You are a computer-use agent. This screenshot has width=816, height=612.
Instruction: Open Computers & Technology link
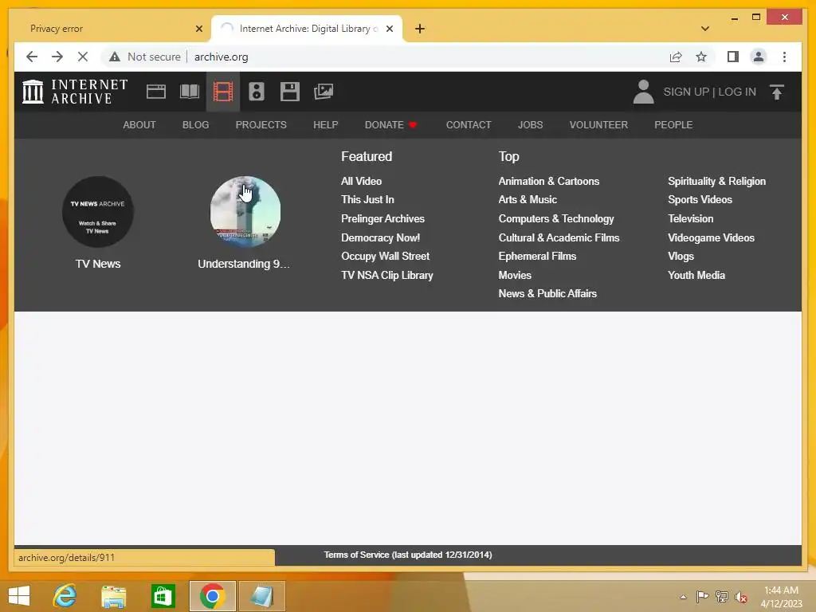[555, 218]
